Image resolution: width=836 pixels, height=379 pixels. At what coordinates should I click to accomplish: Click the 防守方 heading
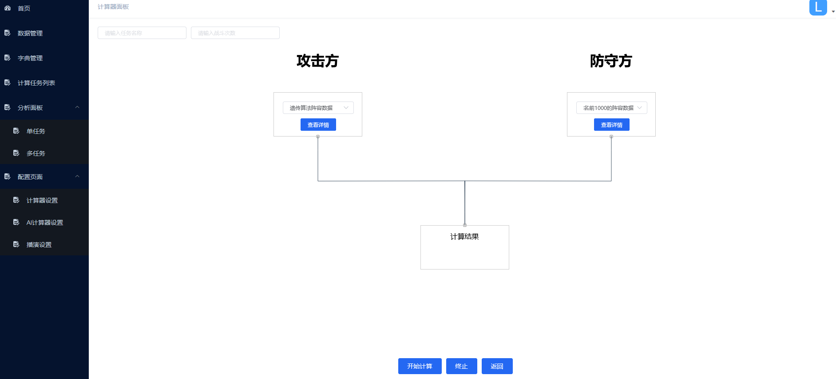click(611, 61)
